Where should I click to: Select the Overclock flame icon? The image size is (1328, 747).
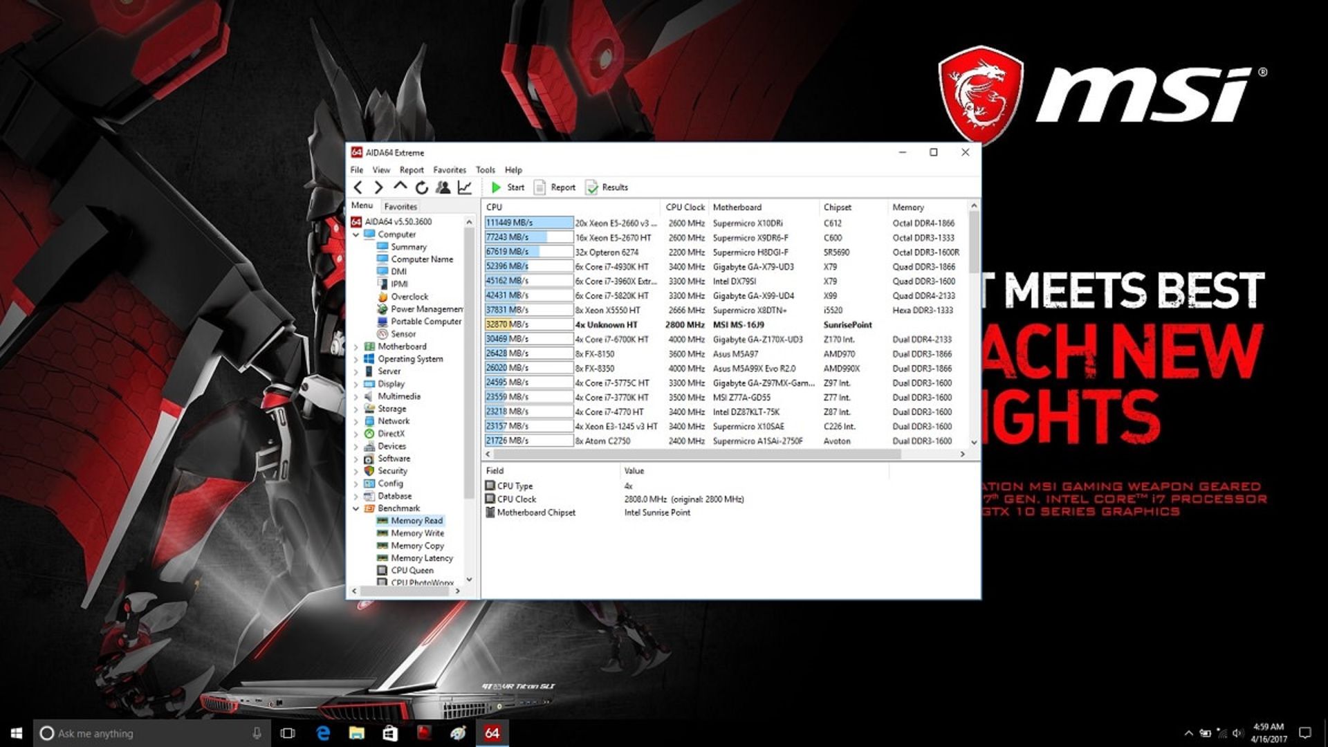pos(382,297)
